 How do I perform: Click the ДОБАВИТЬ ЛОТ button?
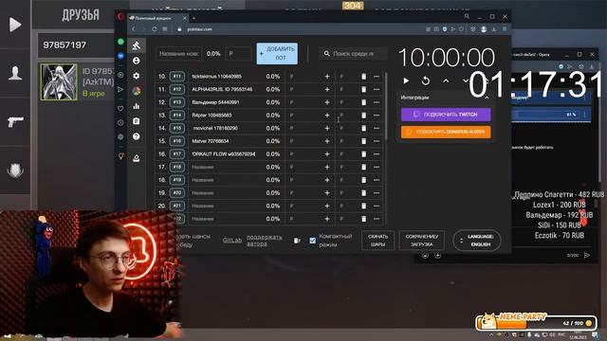click(x=277, y=53)
